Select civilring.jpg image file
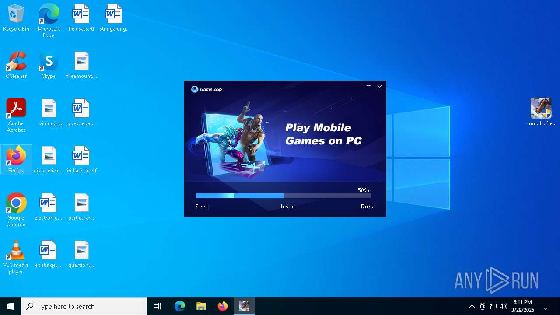 [49, 112]
